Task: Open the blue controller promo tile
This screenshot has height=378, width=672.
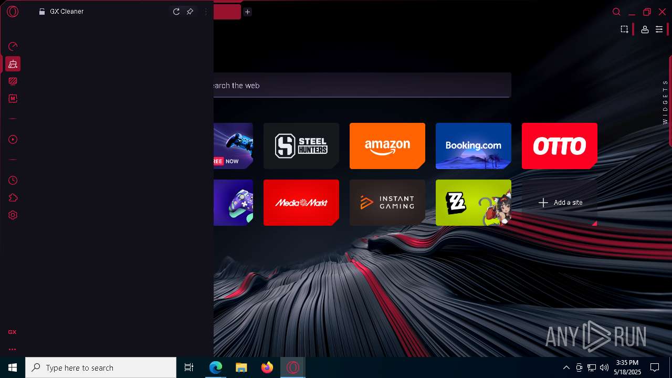Action: 234,146
